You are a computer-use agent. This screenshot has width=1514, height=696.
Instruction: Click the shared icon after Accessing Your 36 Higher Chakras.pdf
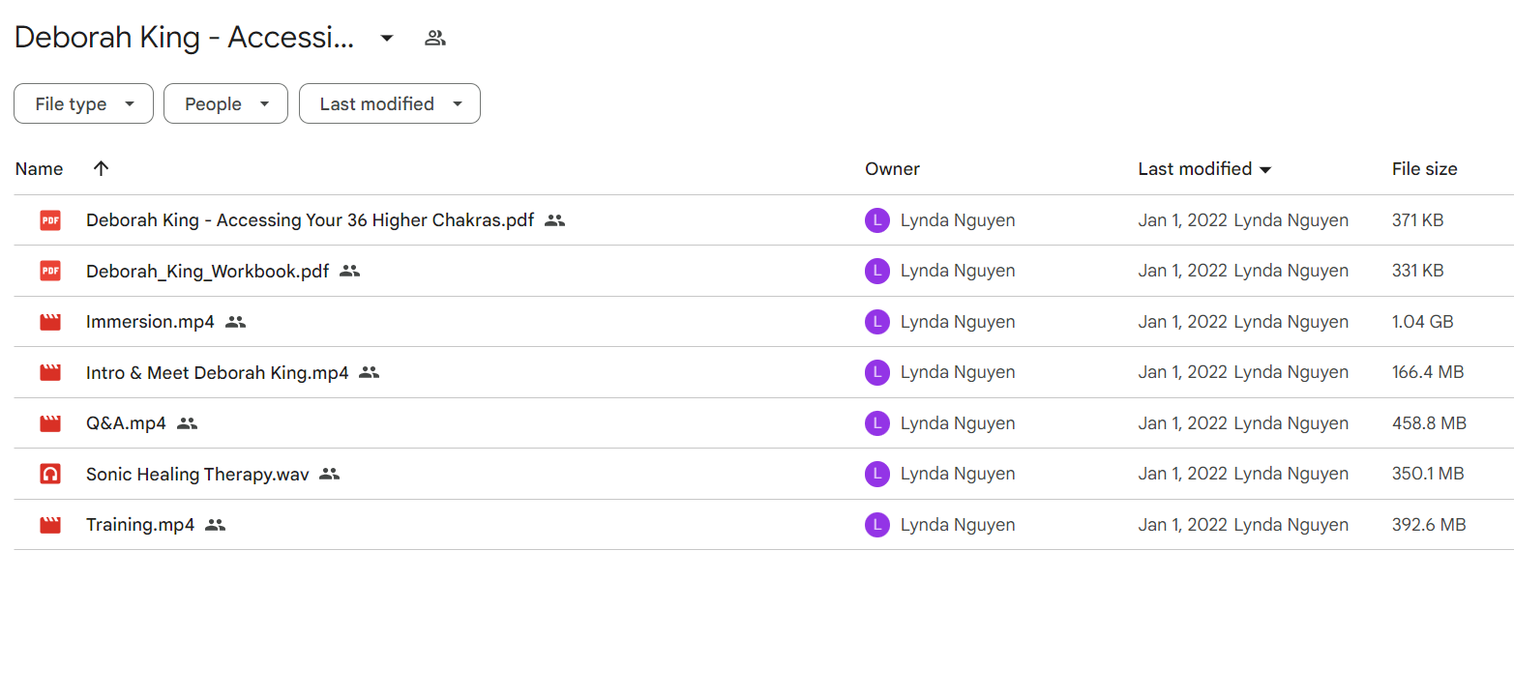click(554, 220)
